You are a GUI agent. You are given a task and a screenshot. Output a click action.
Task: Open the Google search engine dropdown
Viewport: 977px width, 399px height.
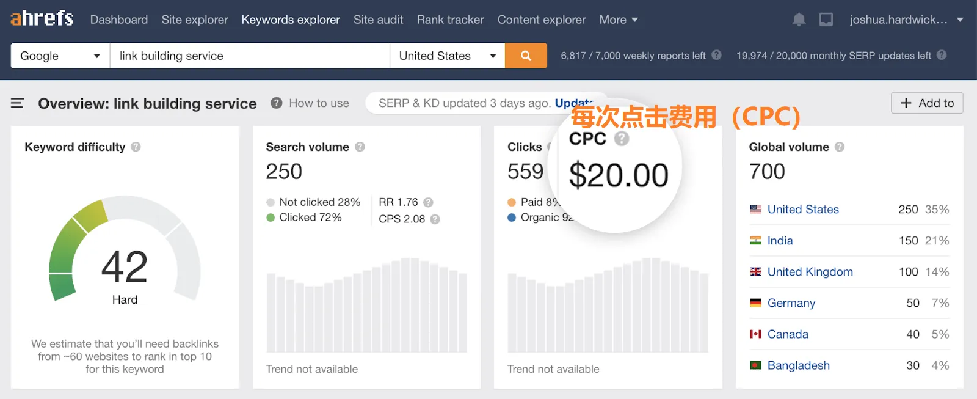(60, 56)
